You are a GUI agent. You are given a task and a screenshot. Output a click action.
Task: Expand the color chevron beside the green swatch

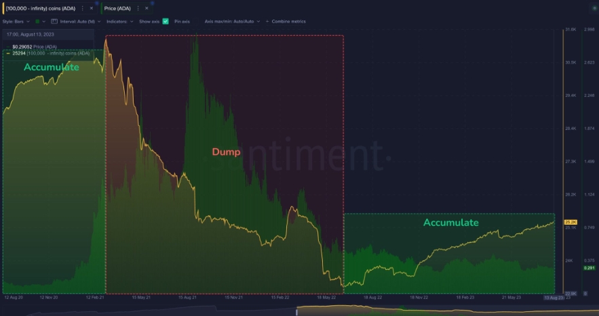(x=44, y=22)
